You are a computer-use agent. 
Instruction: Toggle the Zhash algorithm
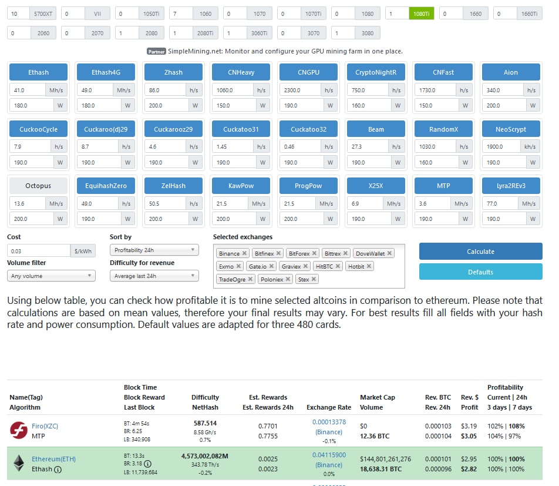[x=173, y=72]
